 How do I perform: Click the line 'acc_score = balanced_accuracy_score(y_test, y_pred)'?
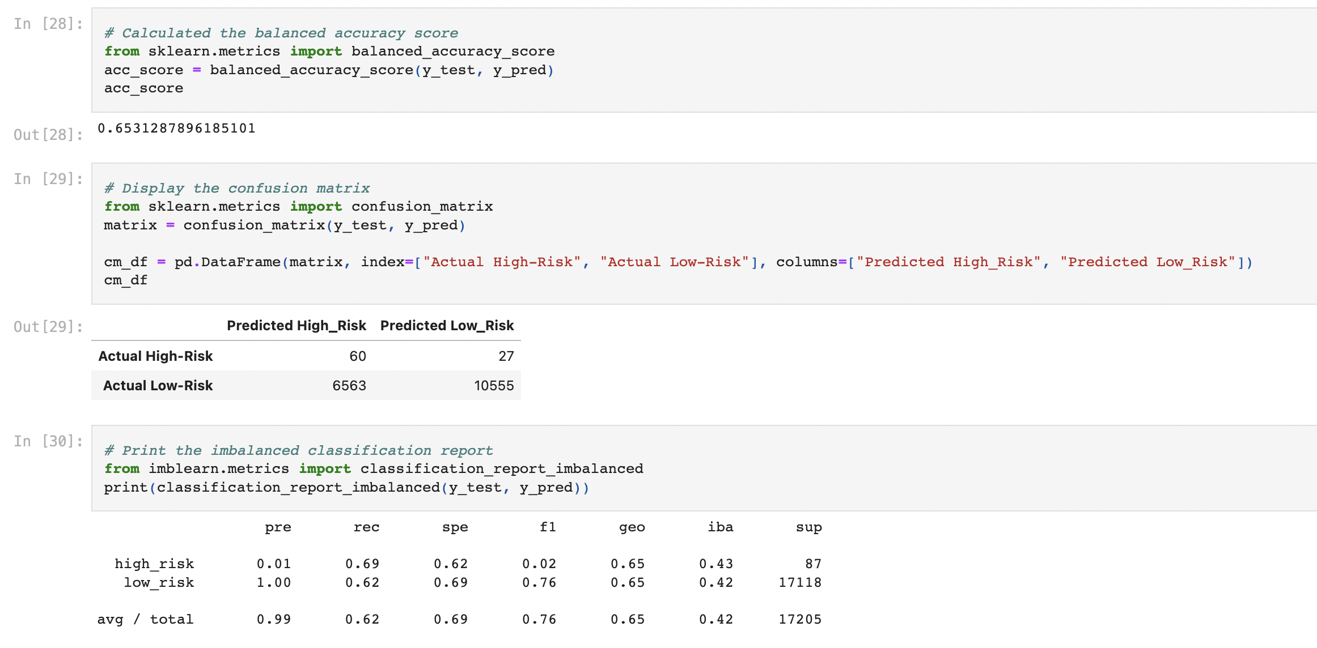pos(329,70)
